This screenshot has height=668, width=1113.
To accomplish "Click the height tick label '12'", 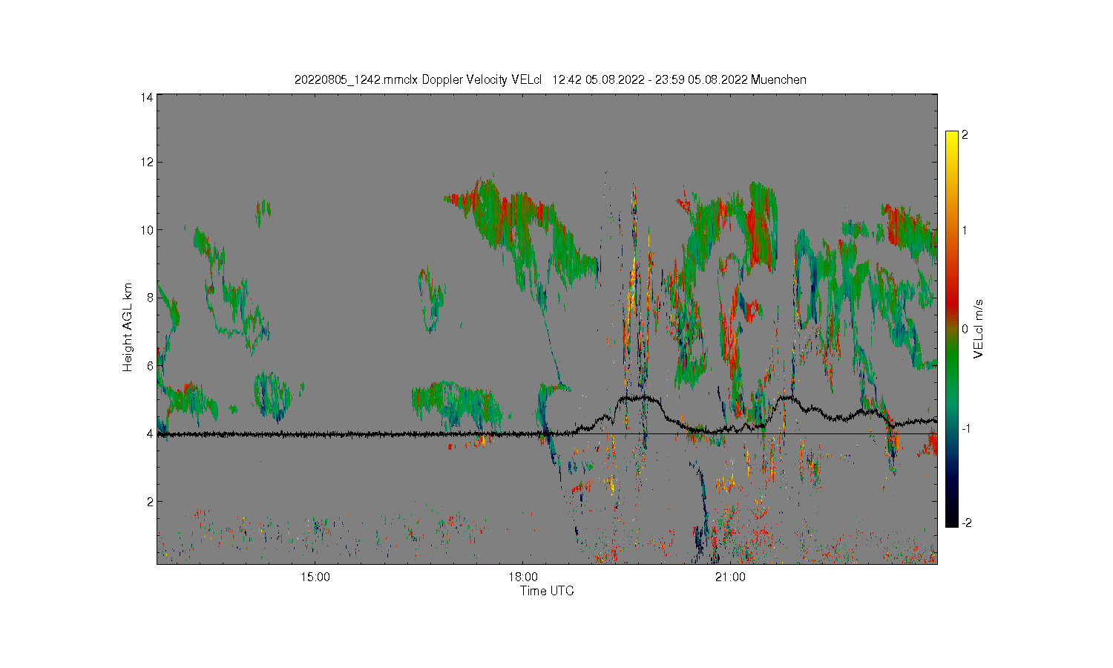I will coord(148,162).
